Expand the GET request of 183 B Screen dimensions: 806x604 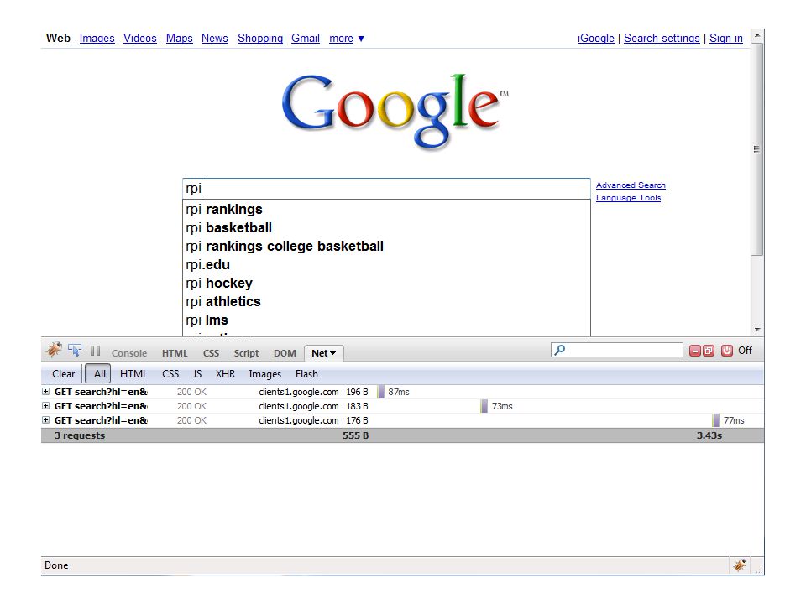point(45,406)
